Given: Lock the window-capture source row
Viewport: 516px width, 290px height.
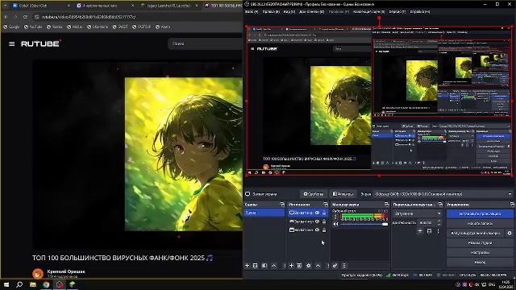Looking at the screenshot, I should [324, 230].
